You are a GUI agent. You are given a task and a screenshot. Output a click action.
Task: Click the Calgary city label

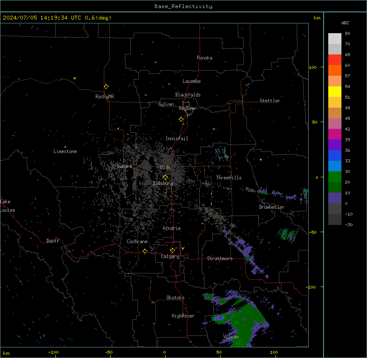pos(170,256)
